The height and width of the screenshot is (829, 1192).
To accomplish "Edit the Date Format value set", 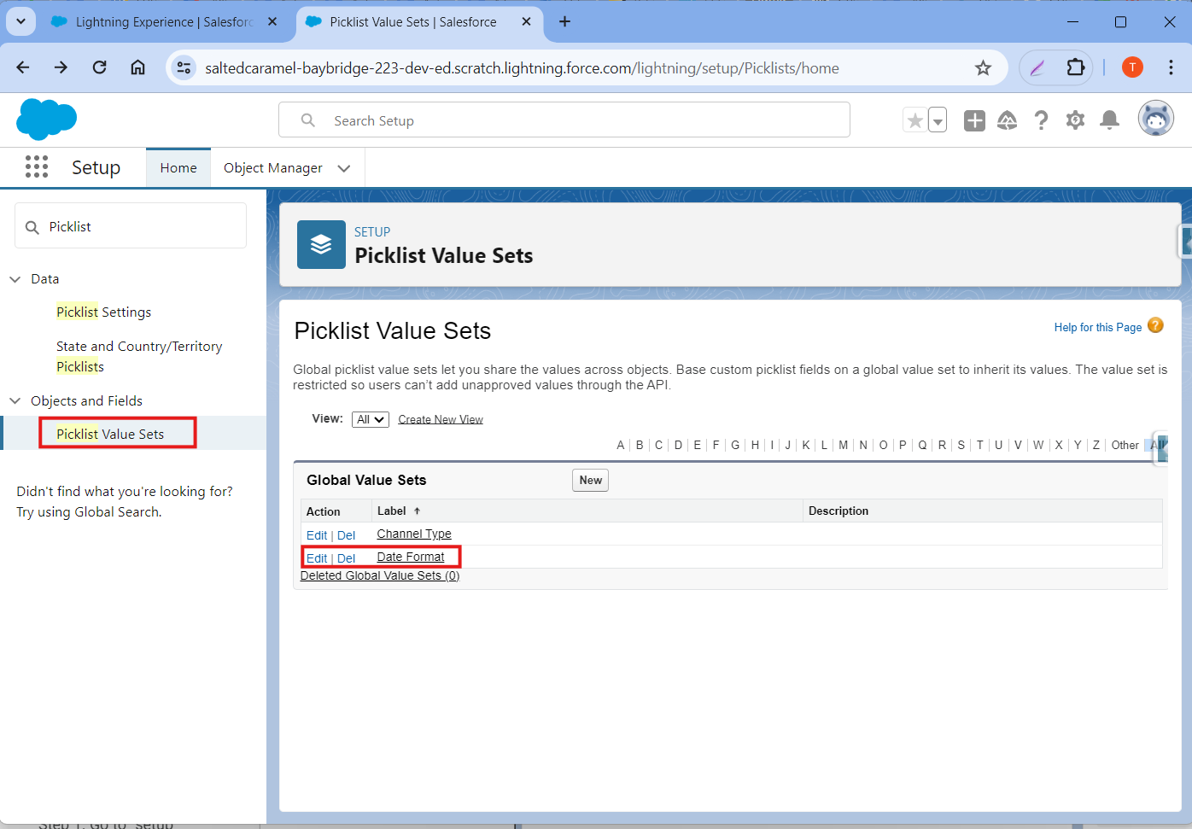I will tap(317, 558).
